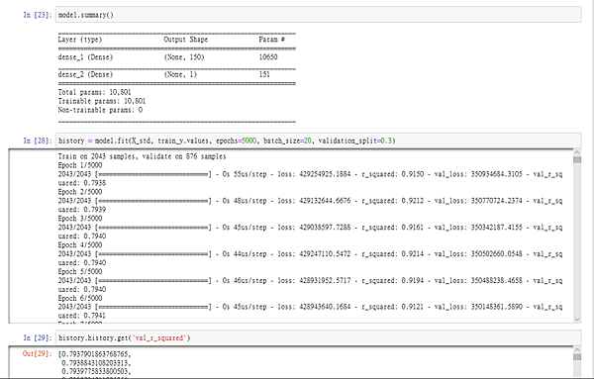Image resolution: width=594 pixels, height=379 pixels.
Task: Click the model.fit code cell input
Action: 318,141
